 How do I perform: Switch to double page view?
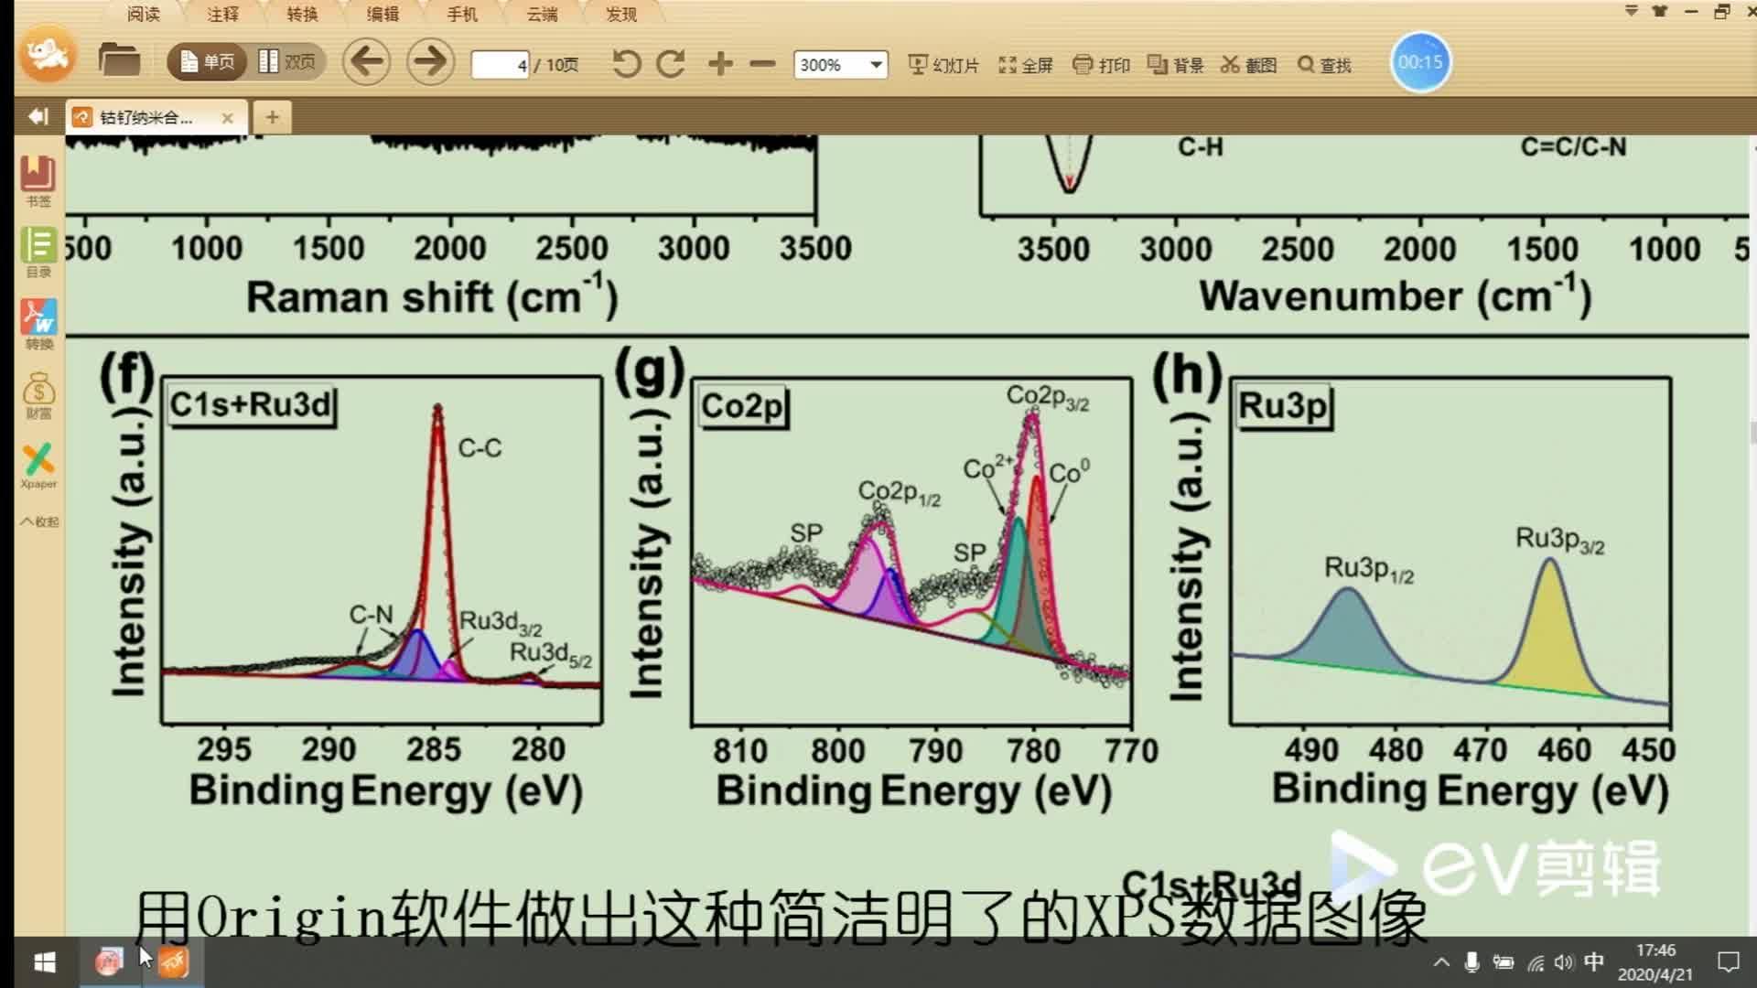click(x=287, y=62)
